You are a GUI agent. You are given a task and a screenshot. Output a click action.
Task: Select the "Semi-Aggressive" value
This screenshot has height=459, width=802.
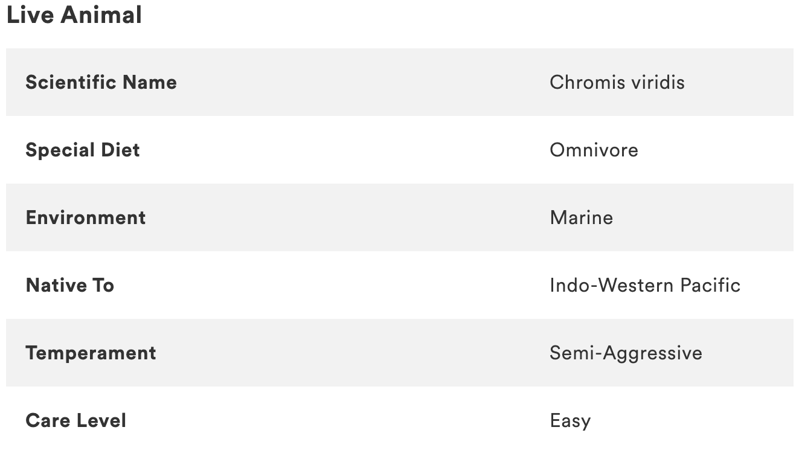(626, 353)
